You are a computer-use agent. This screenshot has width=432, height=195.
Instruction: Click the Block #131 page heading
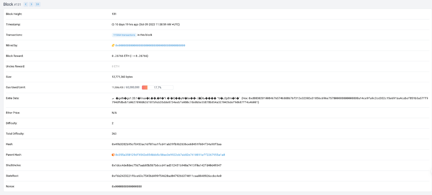12,4
